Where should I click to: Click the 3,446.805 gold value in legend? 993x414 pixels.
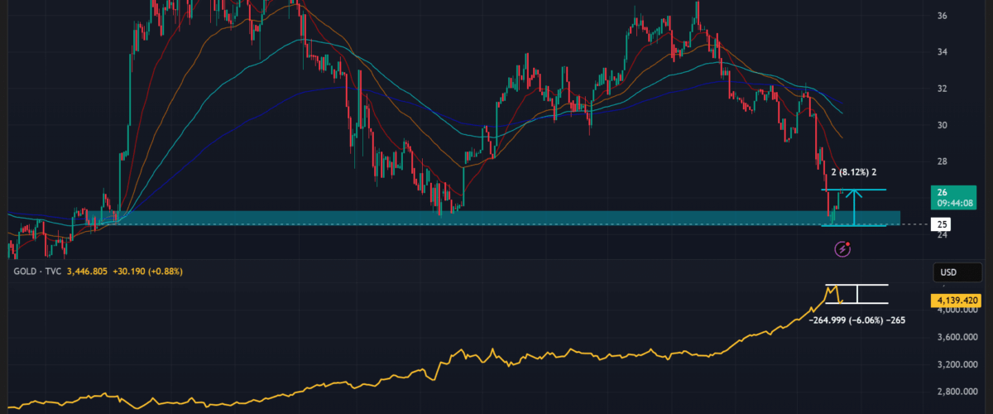(89, 271)
